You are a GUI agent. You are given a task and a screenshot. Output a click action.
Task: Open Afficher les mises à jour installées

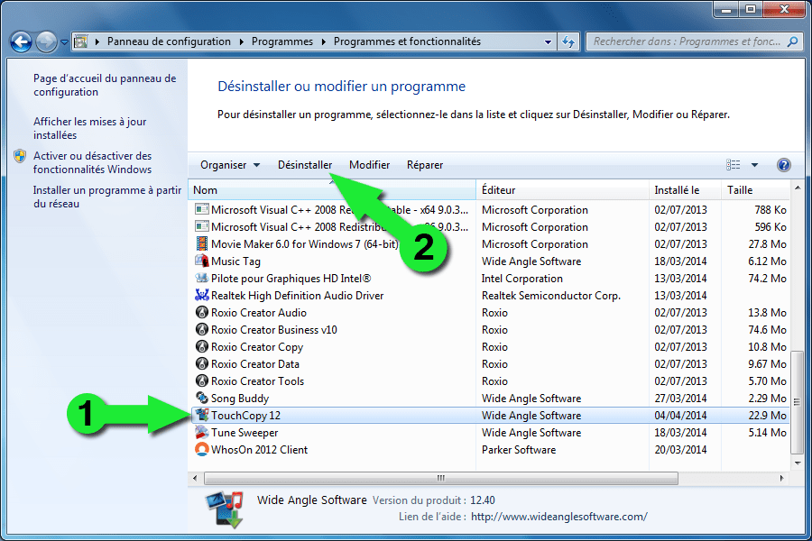click(89, 128)
